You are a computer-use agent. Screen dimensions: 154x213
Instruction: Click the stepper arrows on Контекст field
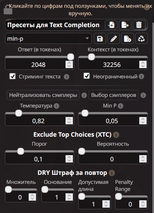(x=143, y=64)
